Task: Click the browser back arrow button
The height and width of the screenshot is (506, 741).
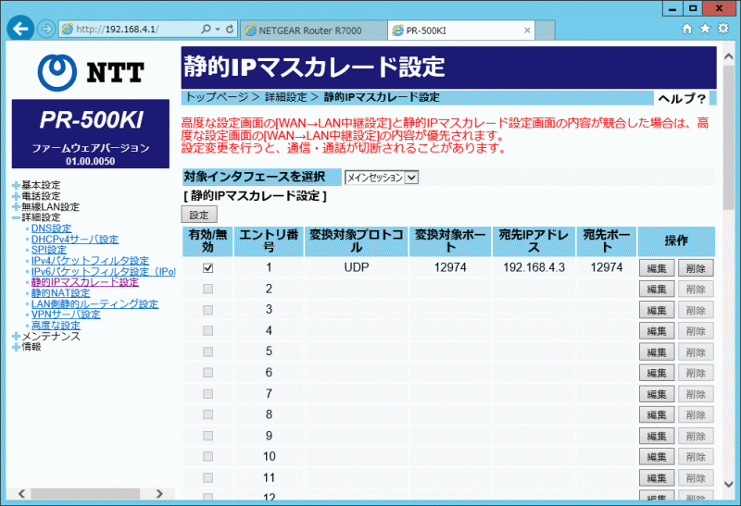Action: 20,28
